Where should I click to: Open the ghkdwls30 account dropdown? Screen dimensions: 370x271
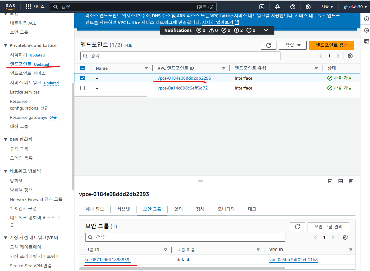tap(355, 6)
